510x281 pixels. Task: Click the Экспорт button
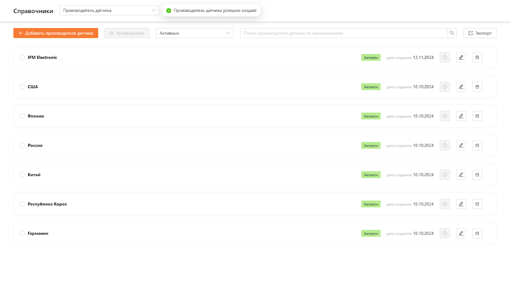pyautogui.click(x=480, y=33)
